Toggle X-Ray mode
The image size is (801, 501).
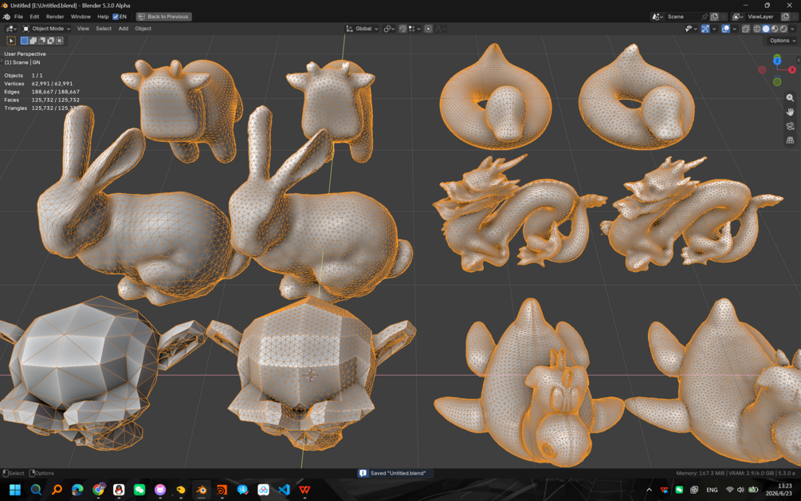pyautogui.click(x=746, y=29)
